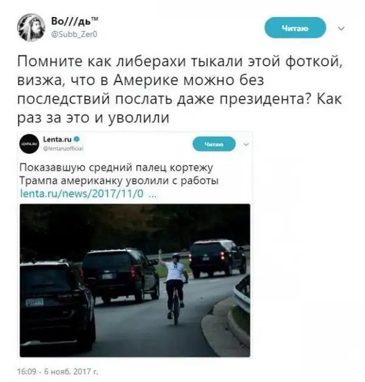
Task: Toggle Читаю button in quoted Lenta.ru tweet
Action: coord(214,144)
